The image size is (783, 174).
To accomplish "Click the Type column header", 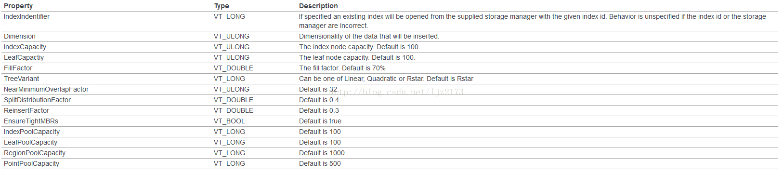I will pos(222,6).
